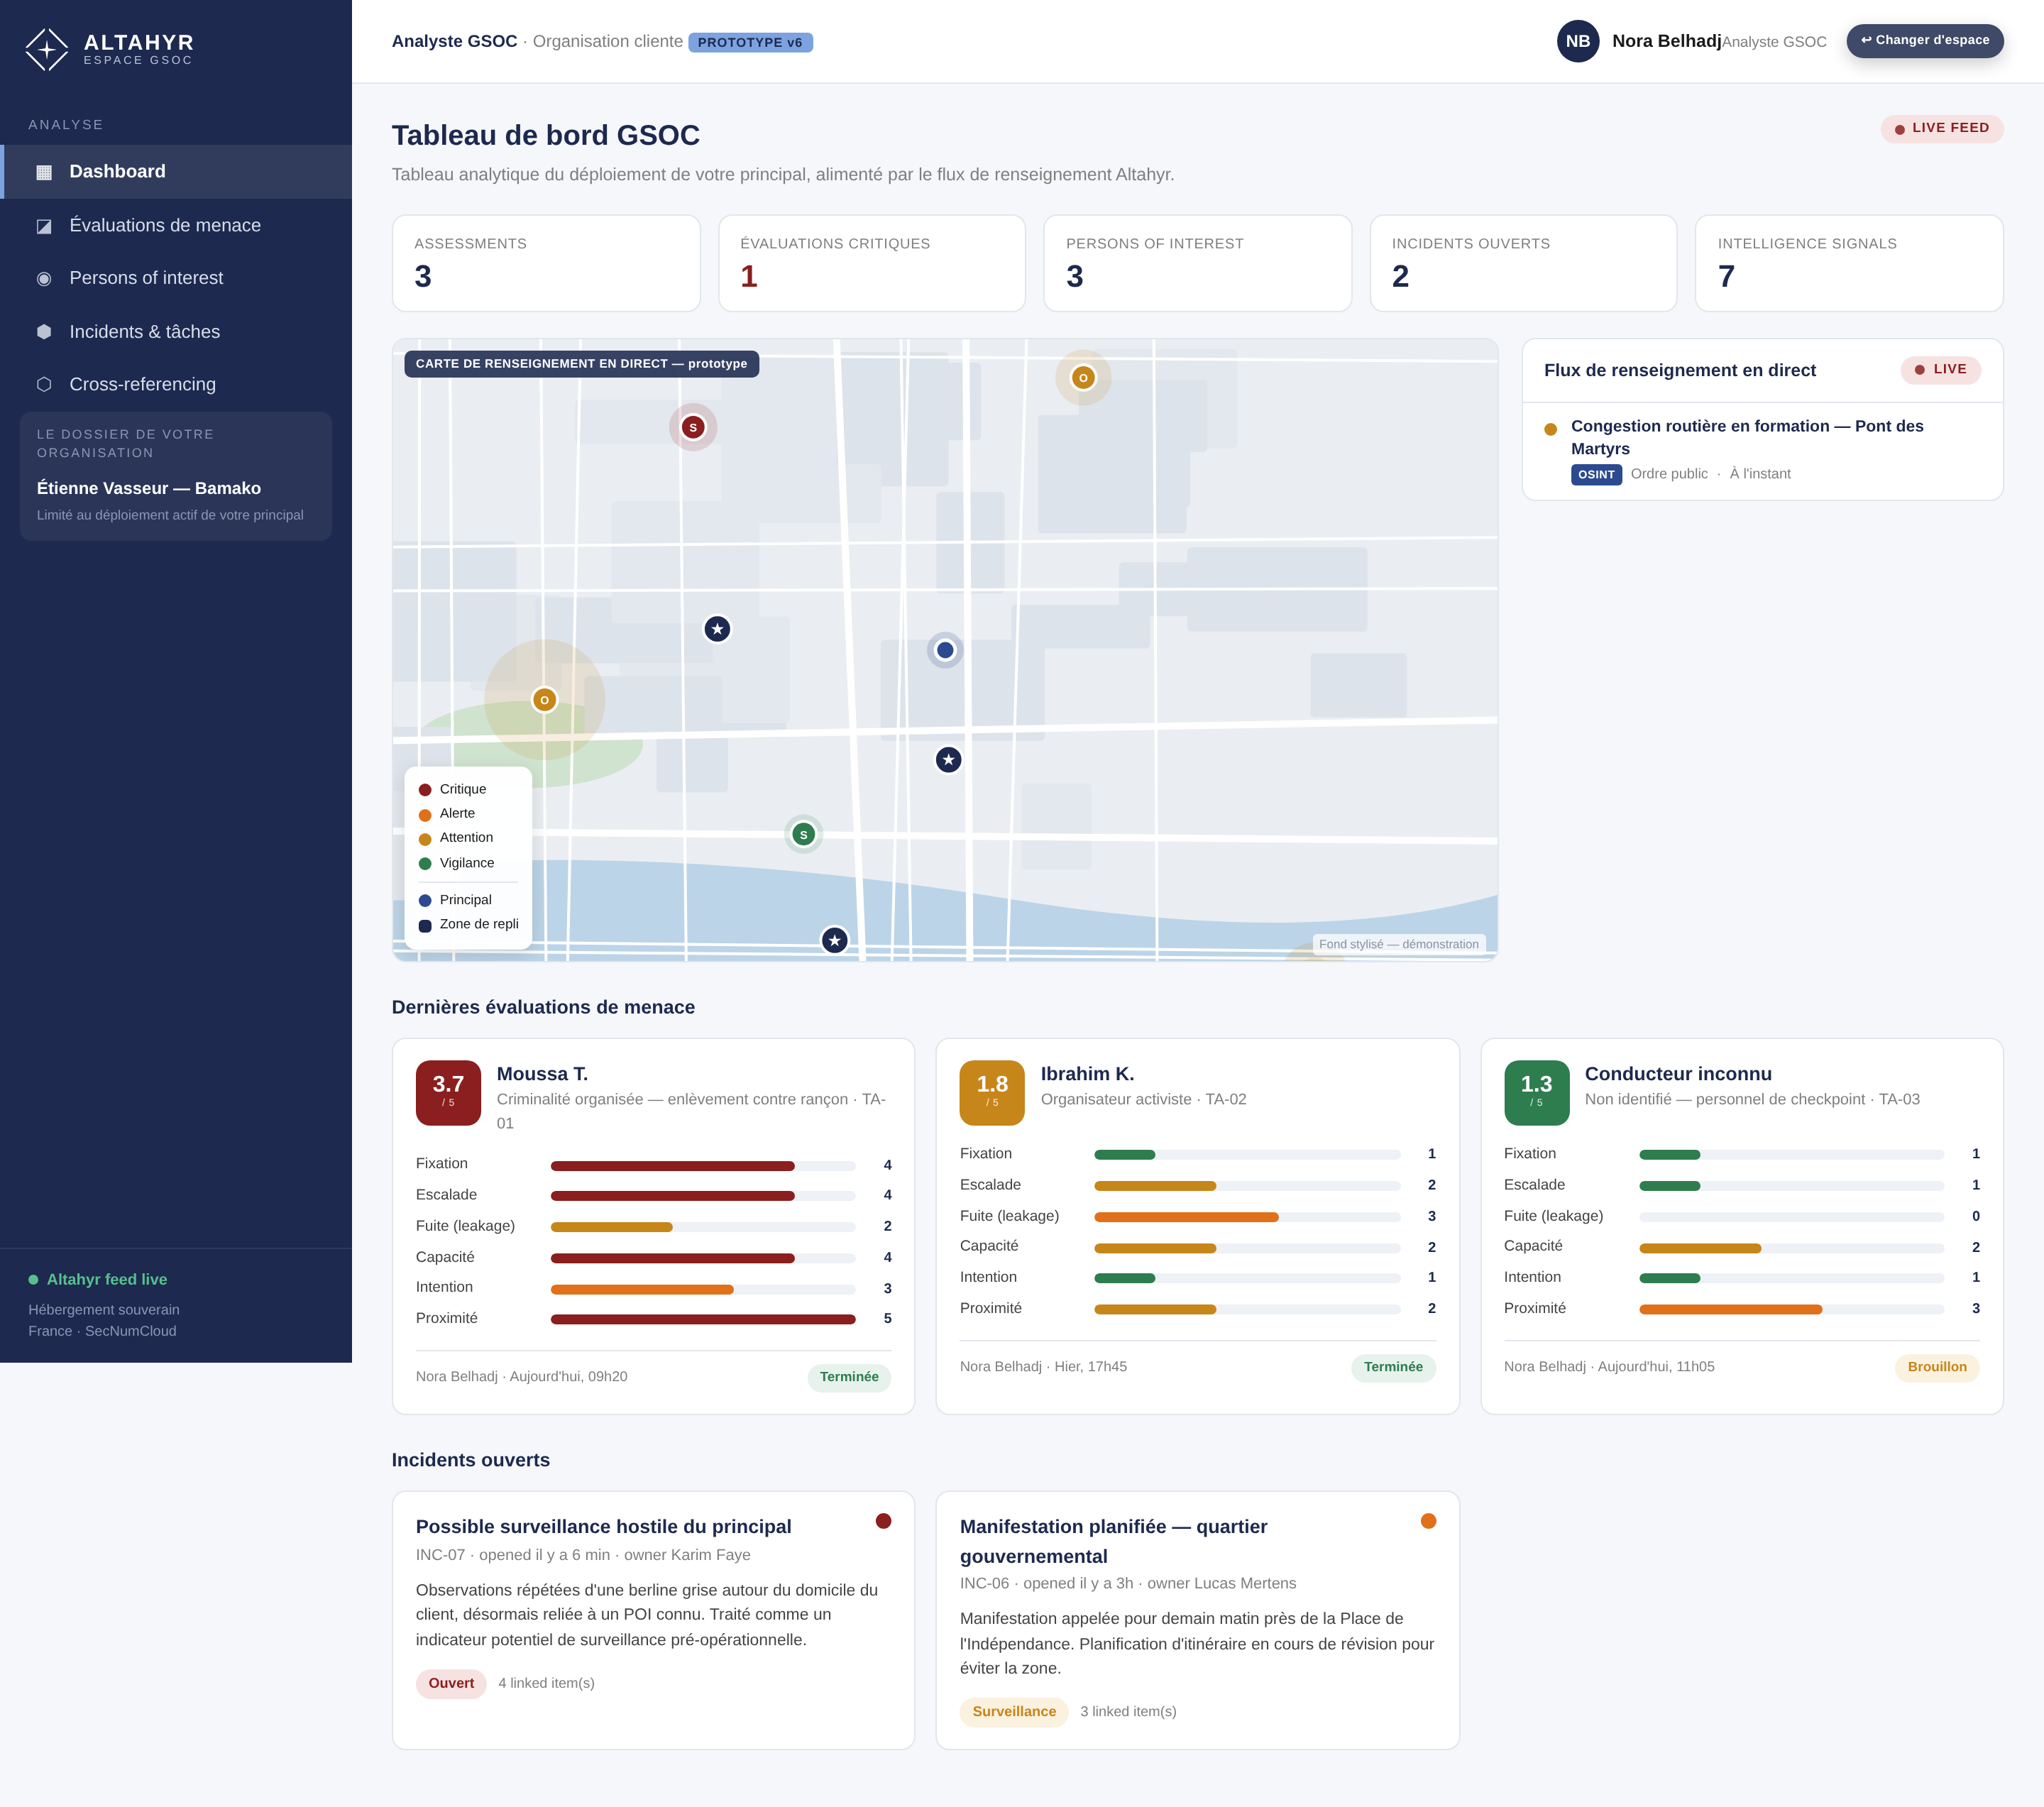Click the LIVE badge in intelligence feed panel

[1940, 370]
